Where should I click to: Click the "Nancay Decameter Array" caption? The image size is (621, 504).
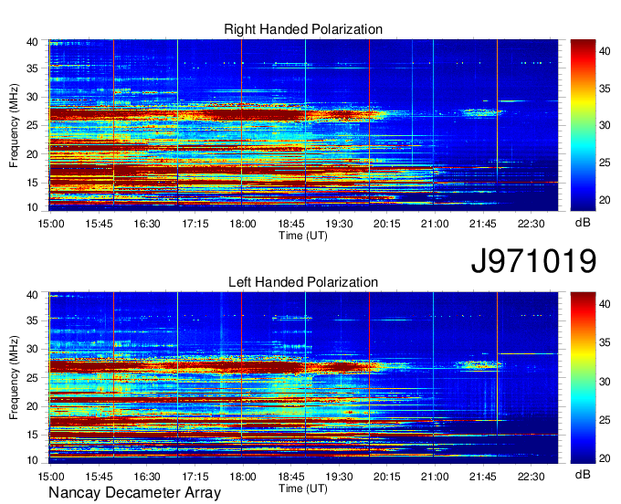(x=134, y=492)
